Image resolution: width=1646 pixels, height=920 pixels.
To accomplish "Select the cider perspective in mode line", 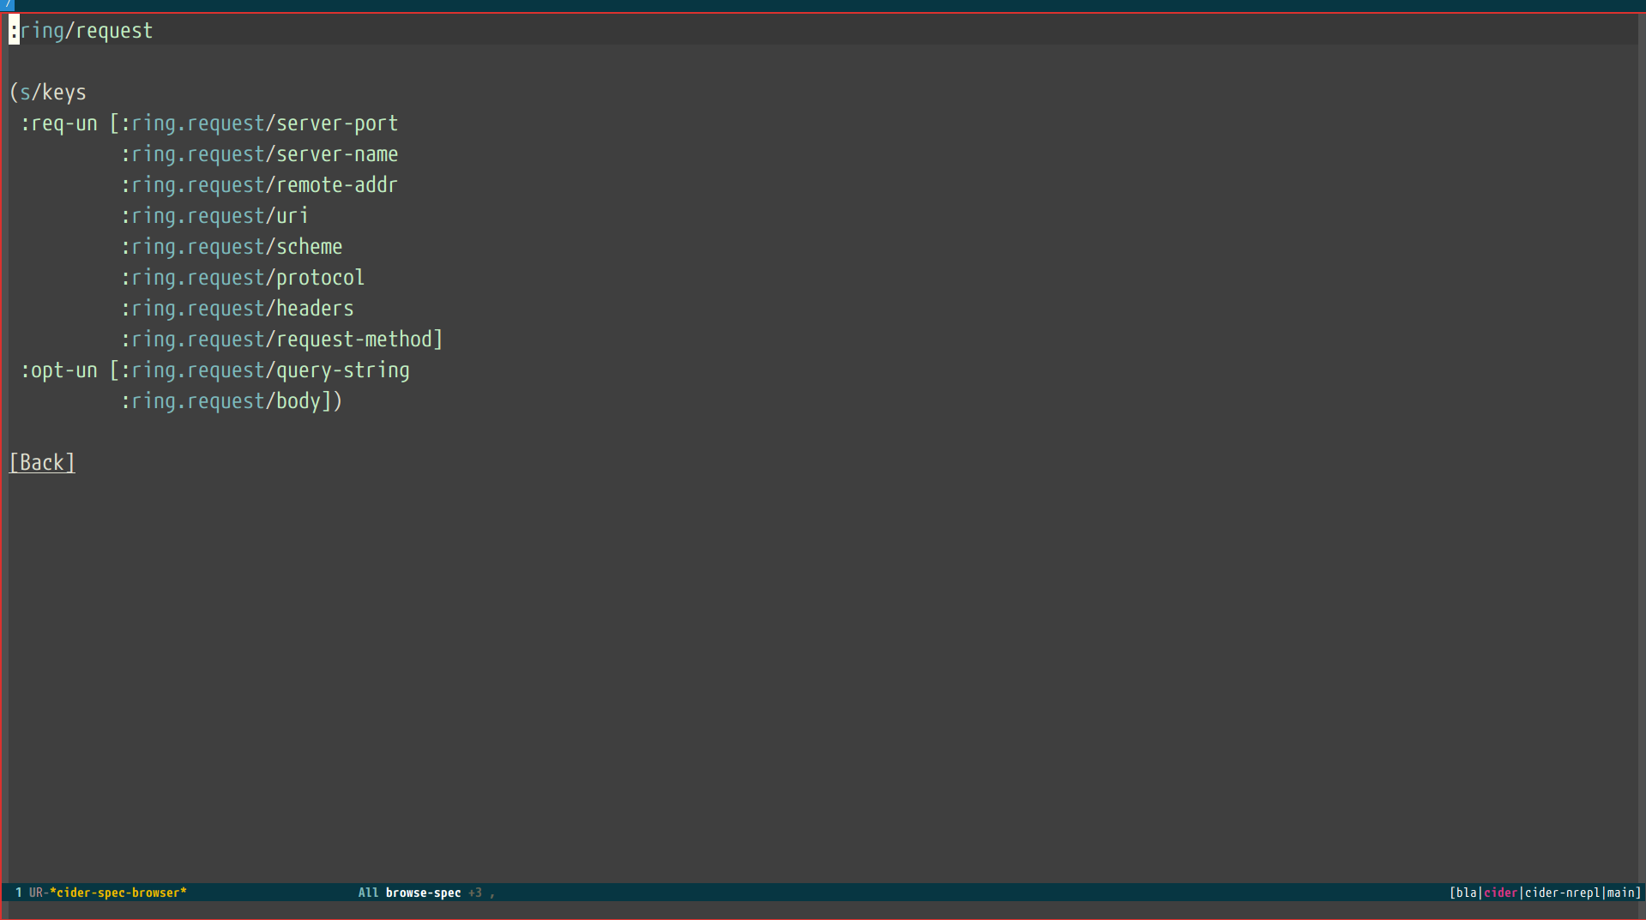I will tap(1501, 893).
